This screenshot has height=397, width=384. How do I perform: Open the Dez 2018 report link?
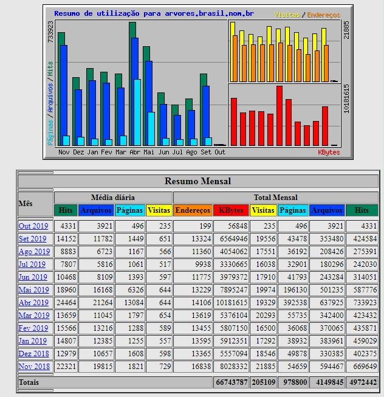point(33,354)
